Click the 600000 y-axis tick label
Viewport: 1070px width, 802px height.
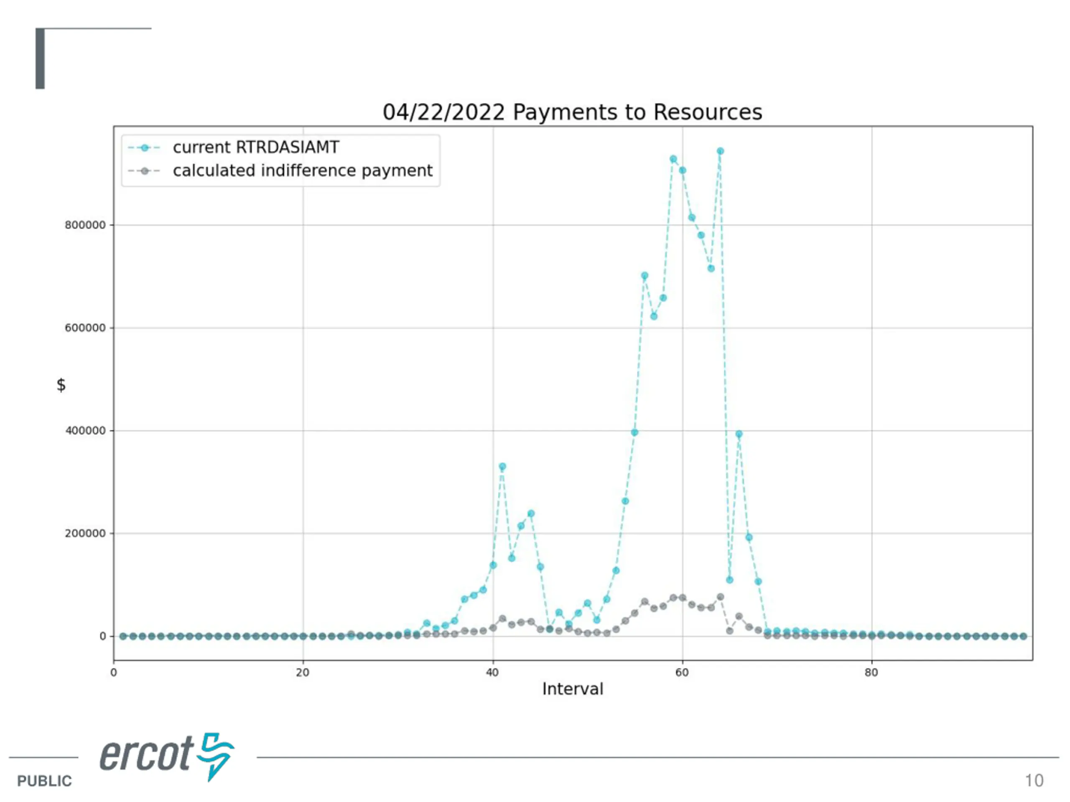coord(85,328)
